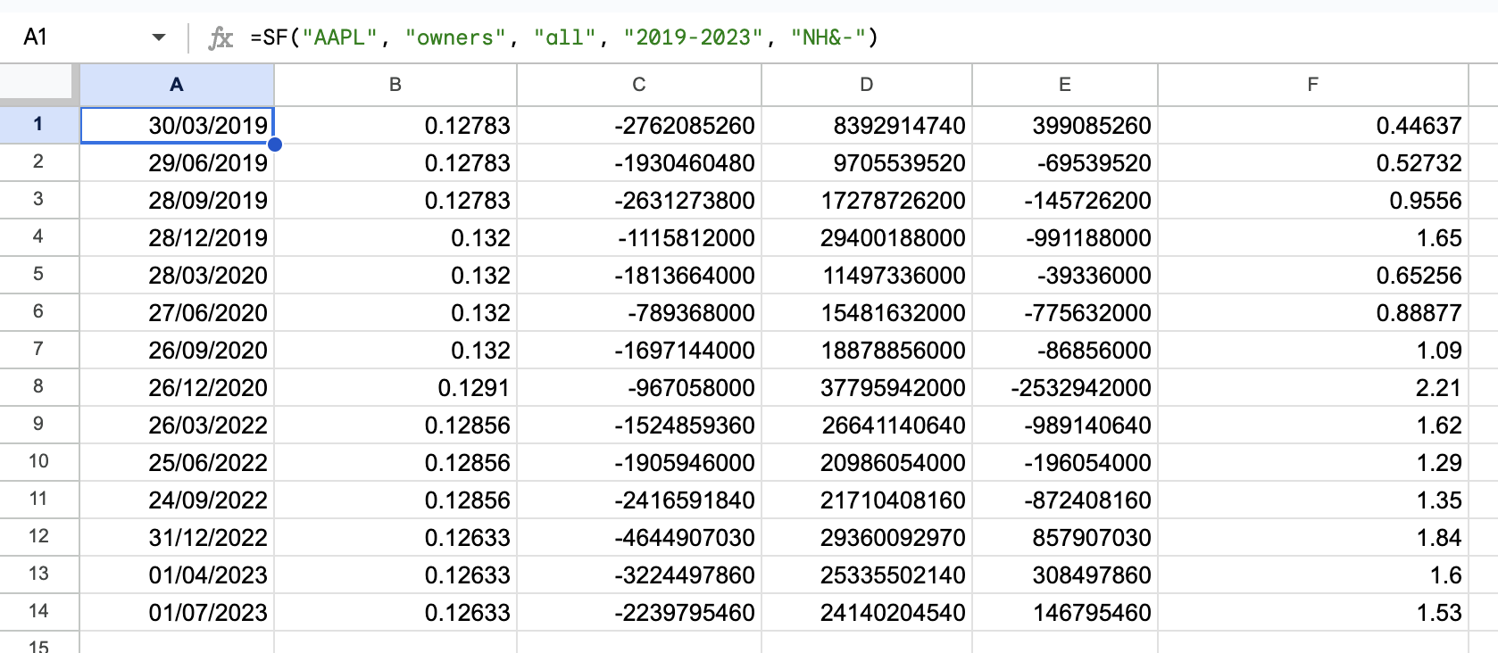Click cell with date 28/12/2019

point(177,237)
